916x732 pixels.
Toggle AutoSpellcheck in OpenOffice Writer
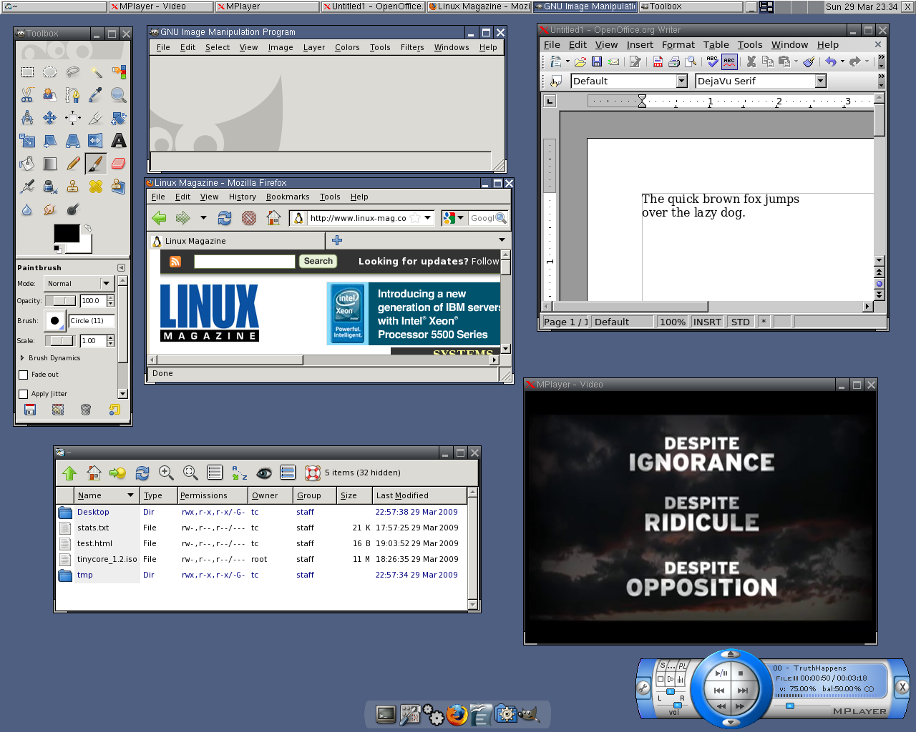(x=730, y=62)
